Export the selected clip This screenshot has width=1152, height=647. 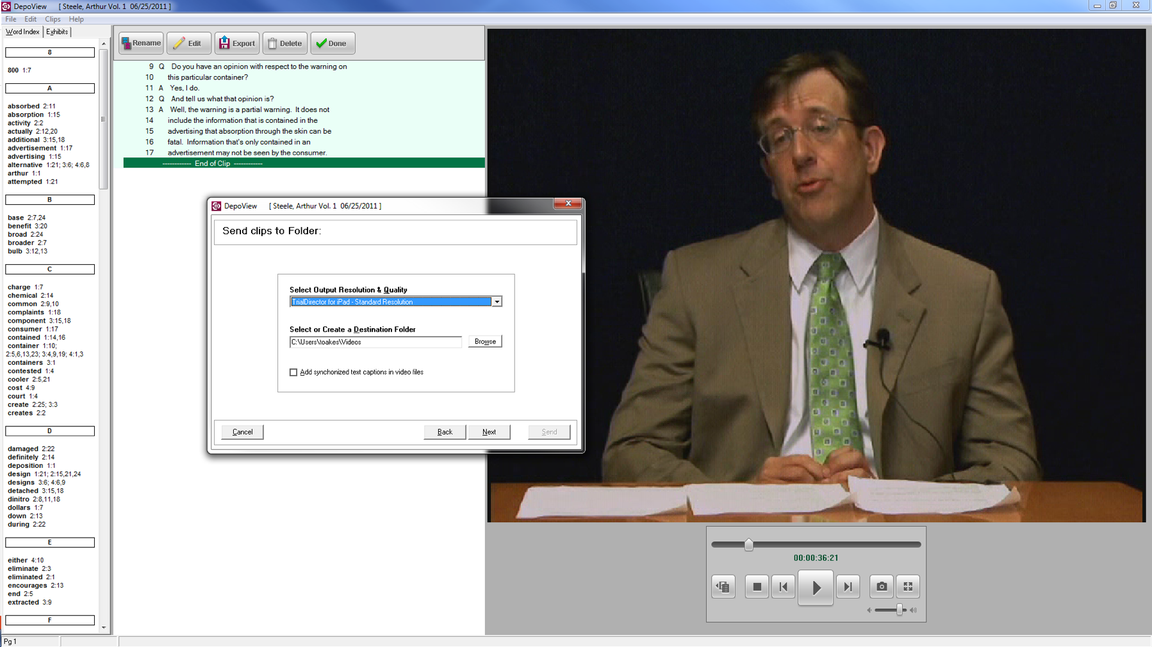click(237, 44)
